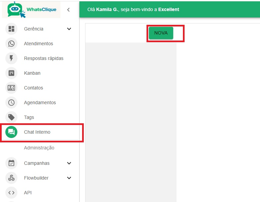This screenshot has height=202, width=260.
Task: Click the Administração section label
Action: 39,148
